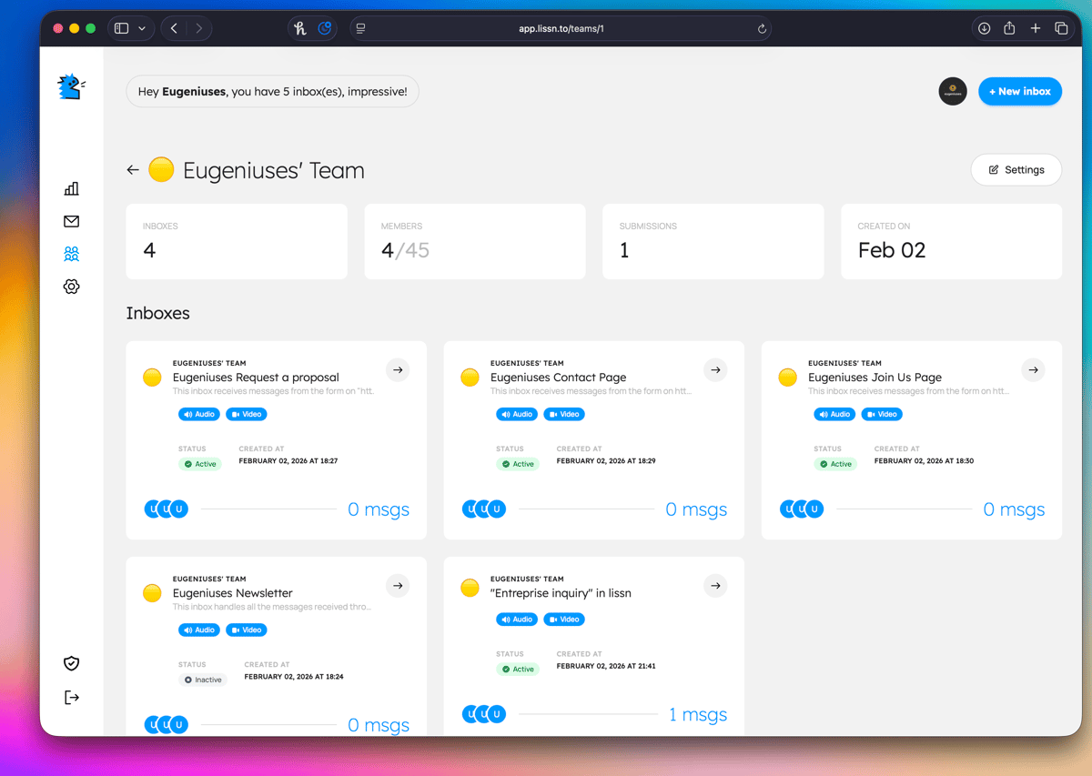The image size is (1092, 776).
Task: Show Safari tab overview icon
Action: pos(1061,28)
